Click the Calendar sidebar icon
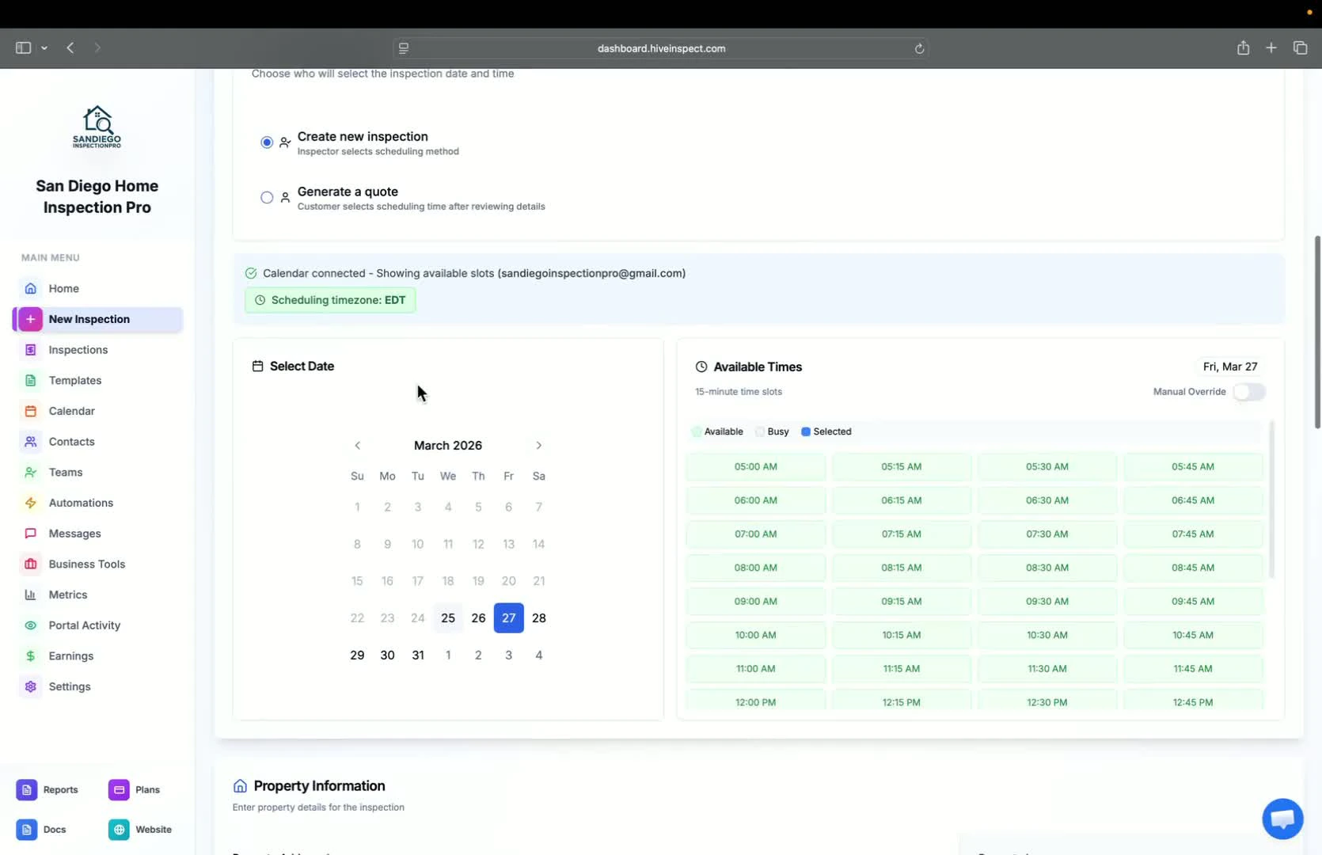The height and width of the screenshot is (855, 1322). click(30, 411)
